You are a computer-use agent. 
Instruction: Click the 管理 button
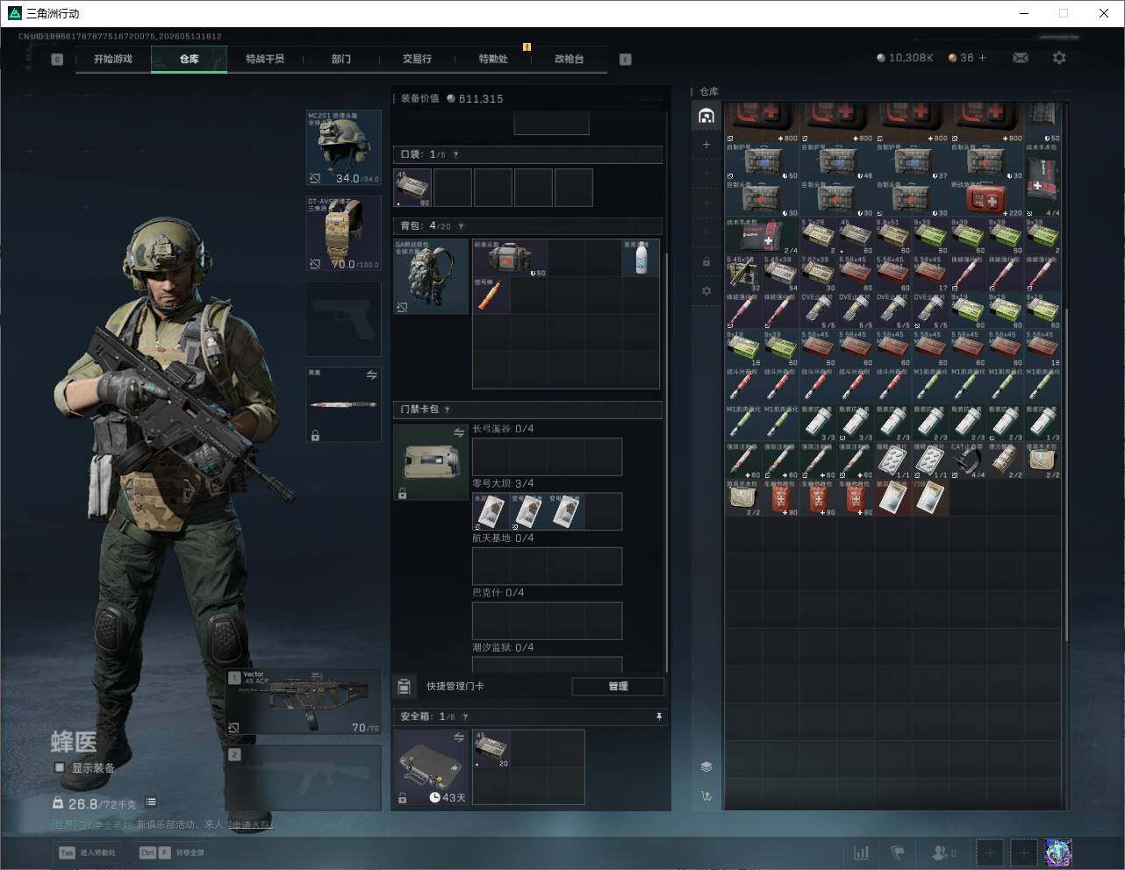(618, 686)
